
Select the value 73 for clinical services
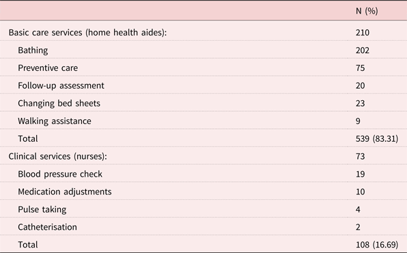(x=361, y=156)
